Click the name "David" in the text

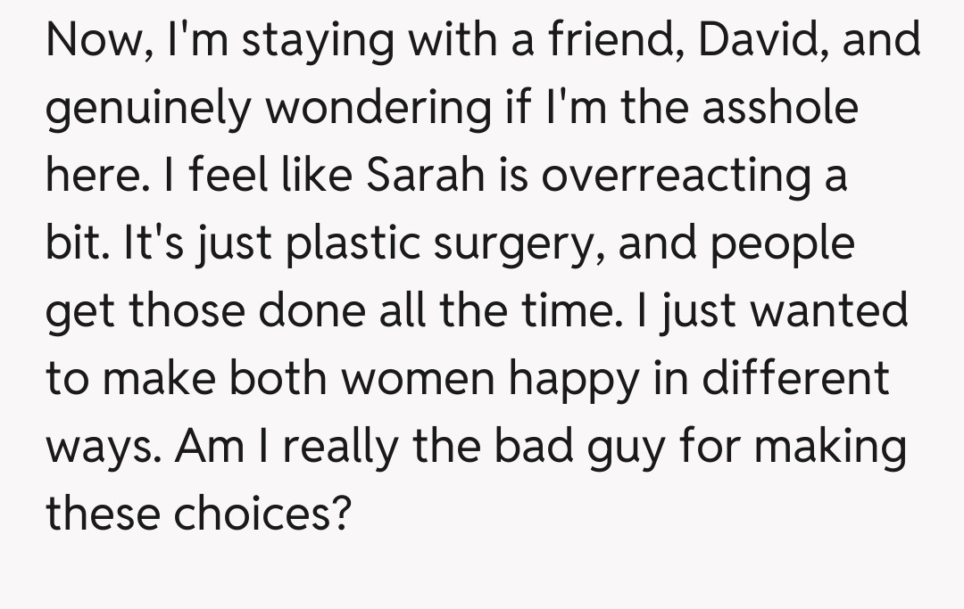[x=752, y=41]
